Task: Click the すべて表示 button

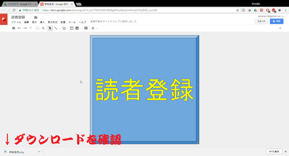Action: [x=274, y=152]
